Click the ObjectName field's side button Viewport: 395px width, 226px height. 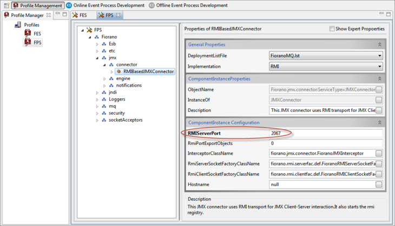(379, 90)
